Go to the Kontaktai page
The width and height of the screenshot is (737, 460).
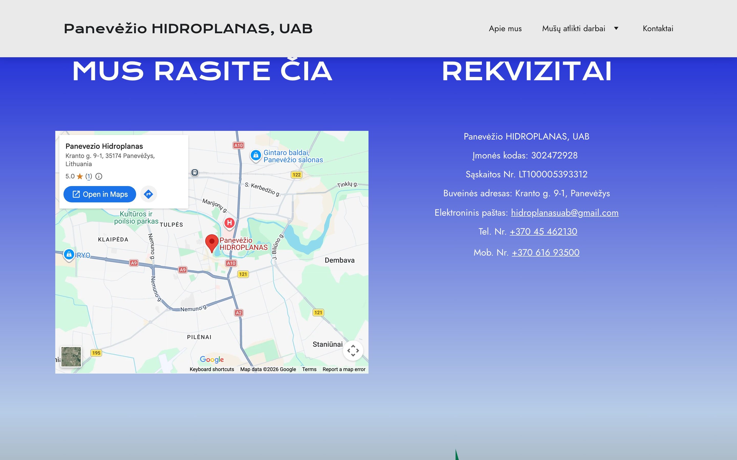click(658, 28)
